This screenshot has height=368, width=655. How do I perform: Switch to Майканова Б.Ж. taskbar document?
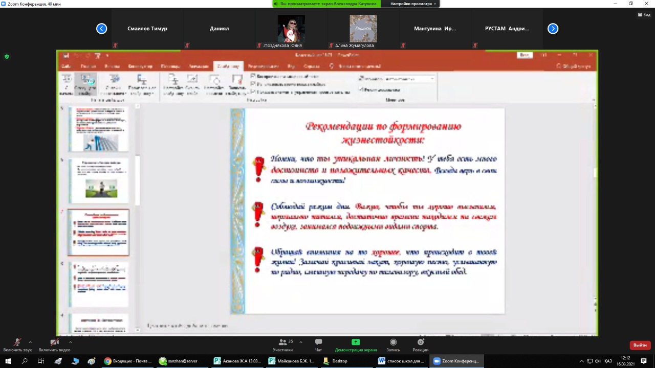tap(292, 361)
